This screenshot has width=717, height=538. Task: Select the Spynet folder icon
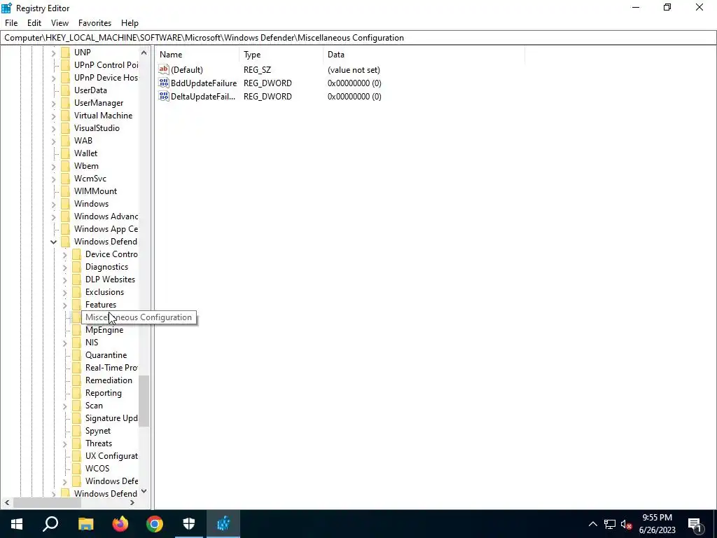76,431
